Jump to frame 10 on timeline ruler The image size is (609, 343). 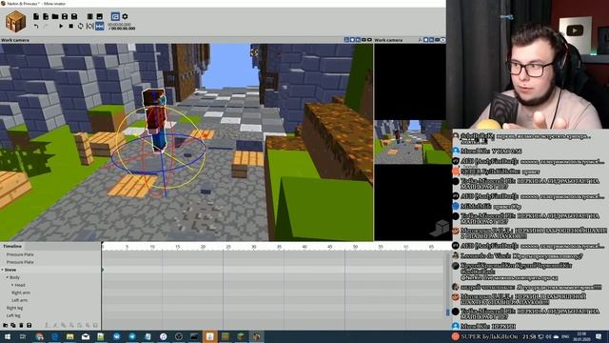point(152,247)
